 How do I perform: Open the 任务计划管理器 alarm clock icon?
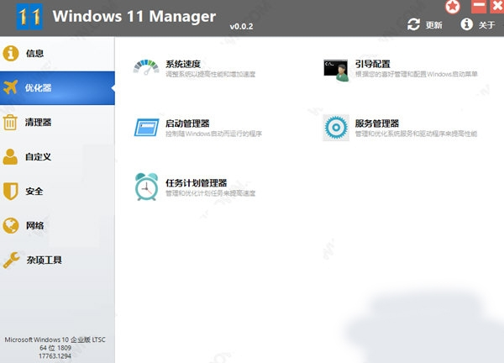coord(146,187)
